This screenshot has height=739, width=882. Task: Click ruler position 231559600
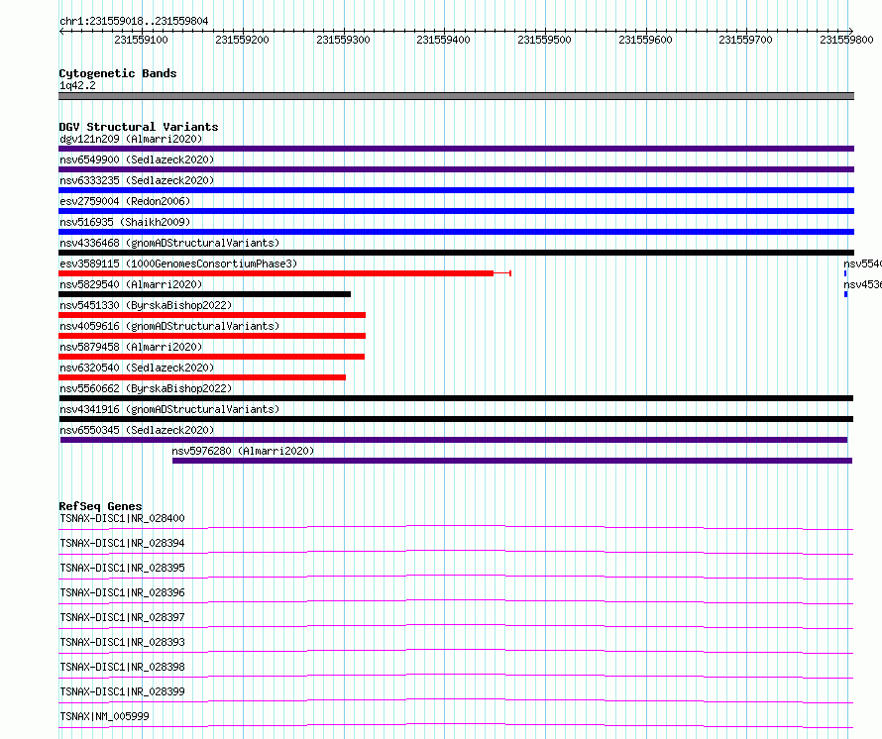click(x=645, y=40)
